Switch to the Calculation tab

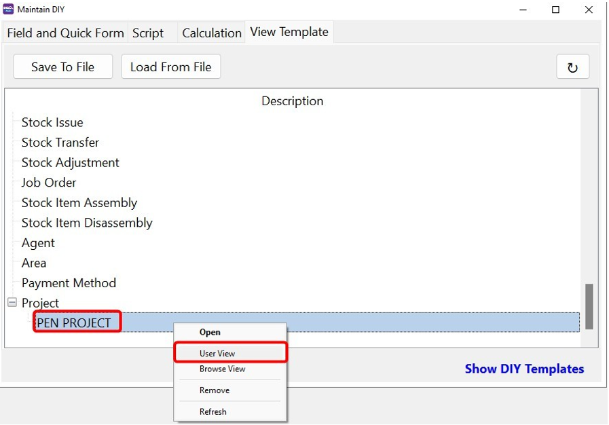(211, 33)
